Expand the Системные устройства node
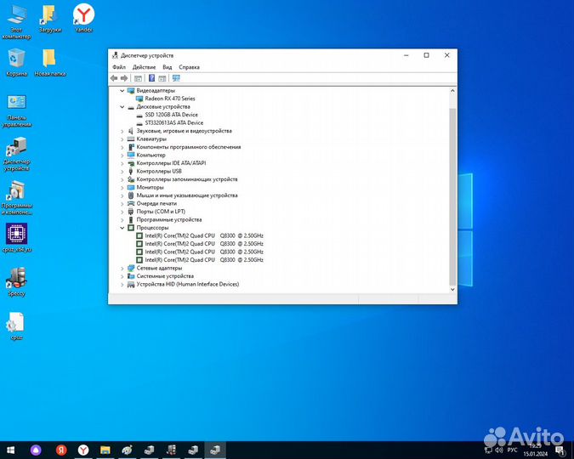The image size is (574, 459). coord(122,276)
